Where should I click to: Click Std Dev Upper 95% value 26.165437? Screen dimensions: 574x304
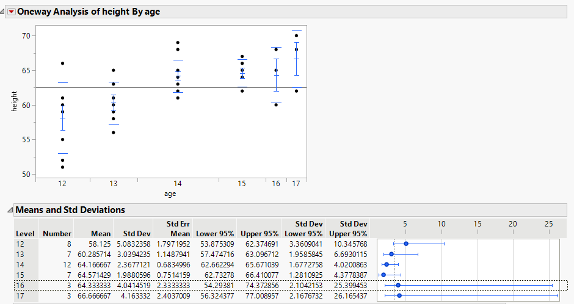click(x=351, y=295)
